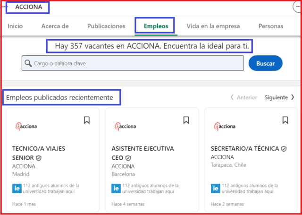Open the ASISTENTE EJECUTIVA CEO job title

pos(143,153)
